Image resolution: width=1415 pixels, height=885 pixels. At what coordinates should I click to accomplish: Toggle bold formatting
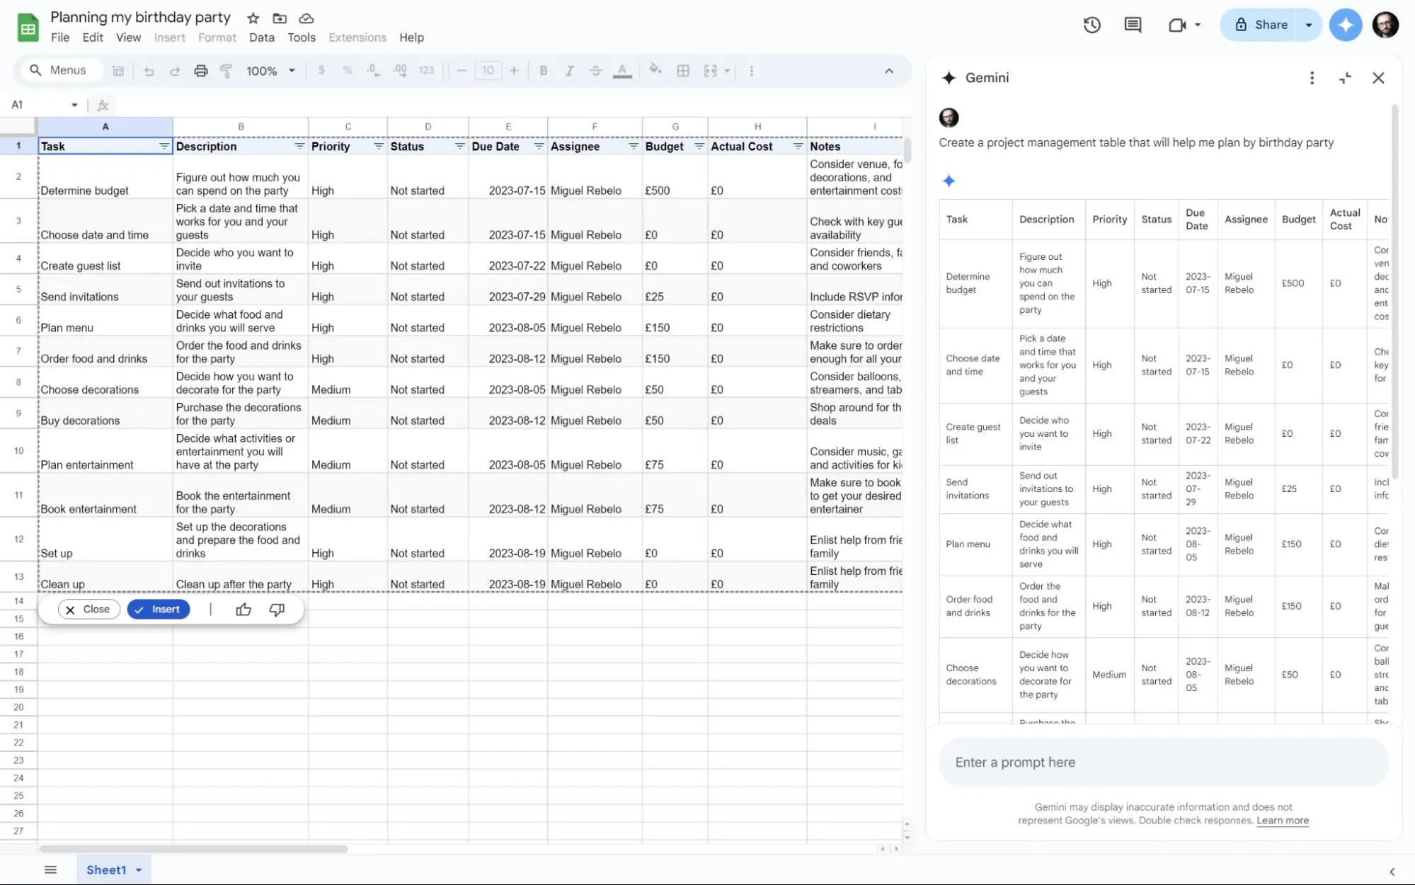coord(543,70)
